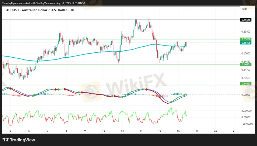The image size is (257, 146).
Task: Select the 0.64427 price level label
Action: point(246,84)
